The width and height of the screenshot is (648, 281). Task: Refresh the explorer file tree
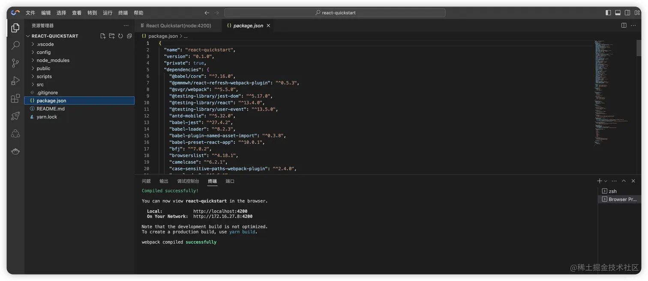[x=120, y=36]
